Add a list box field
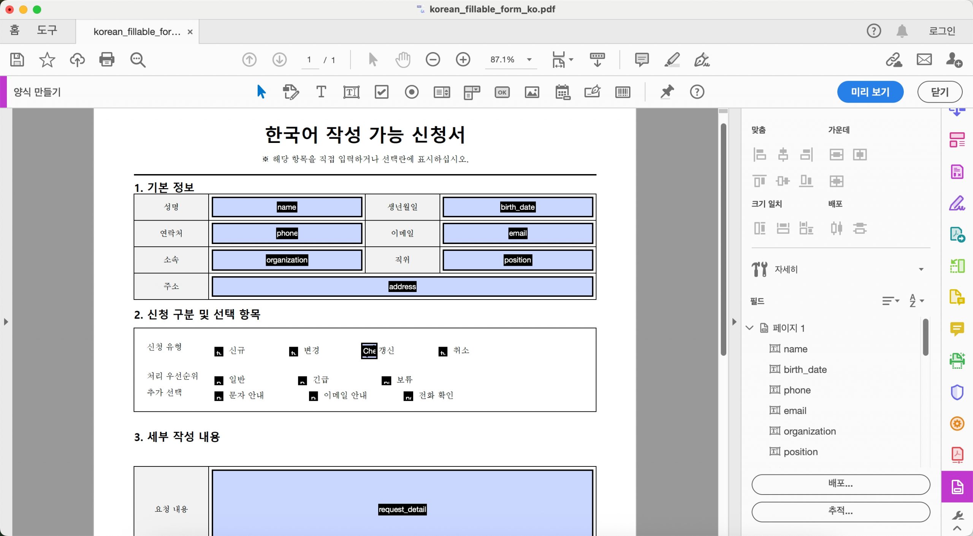973x536 pixels. click(x=442, y=92)
